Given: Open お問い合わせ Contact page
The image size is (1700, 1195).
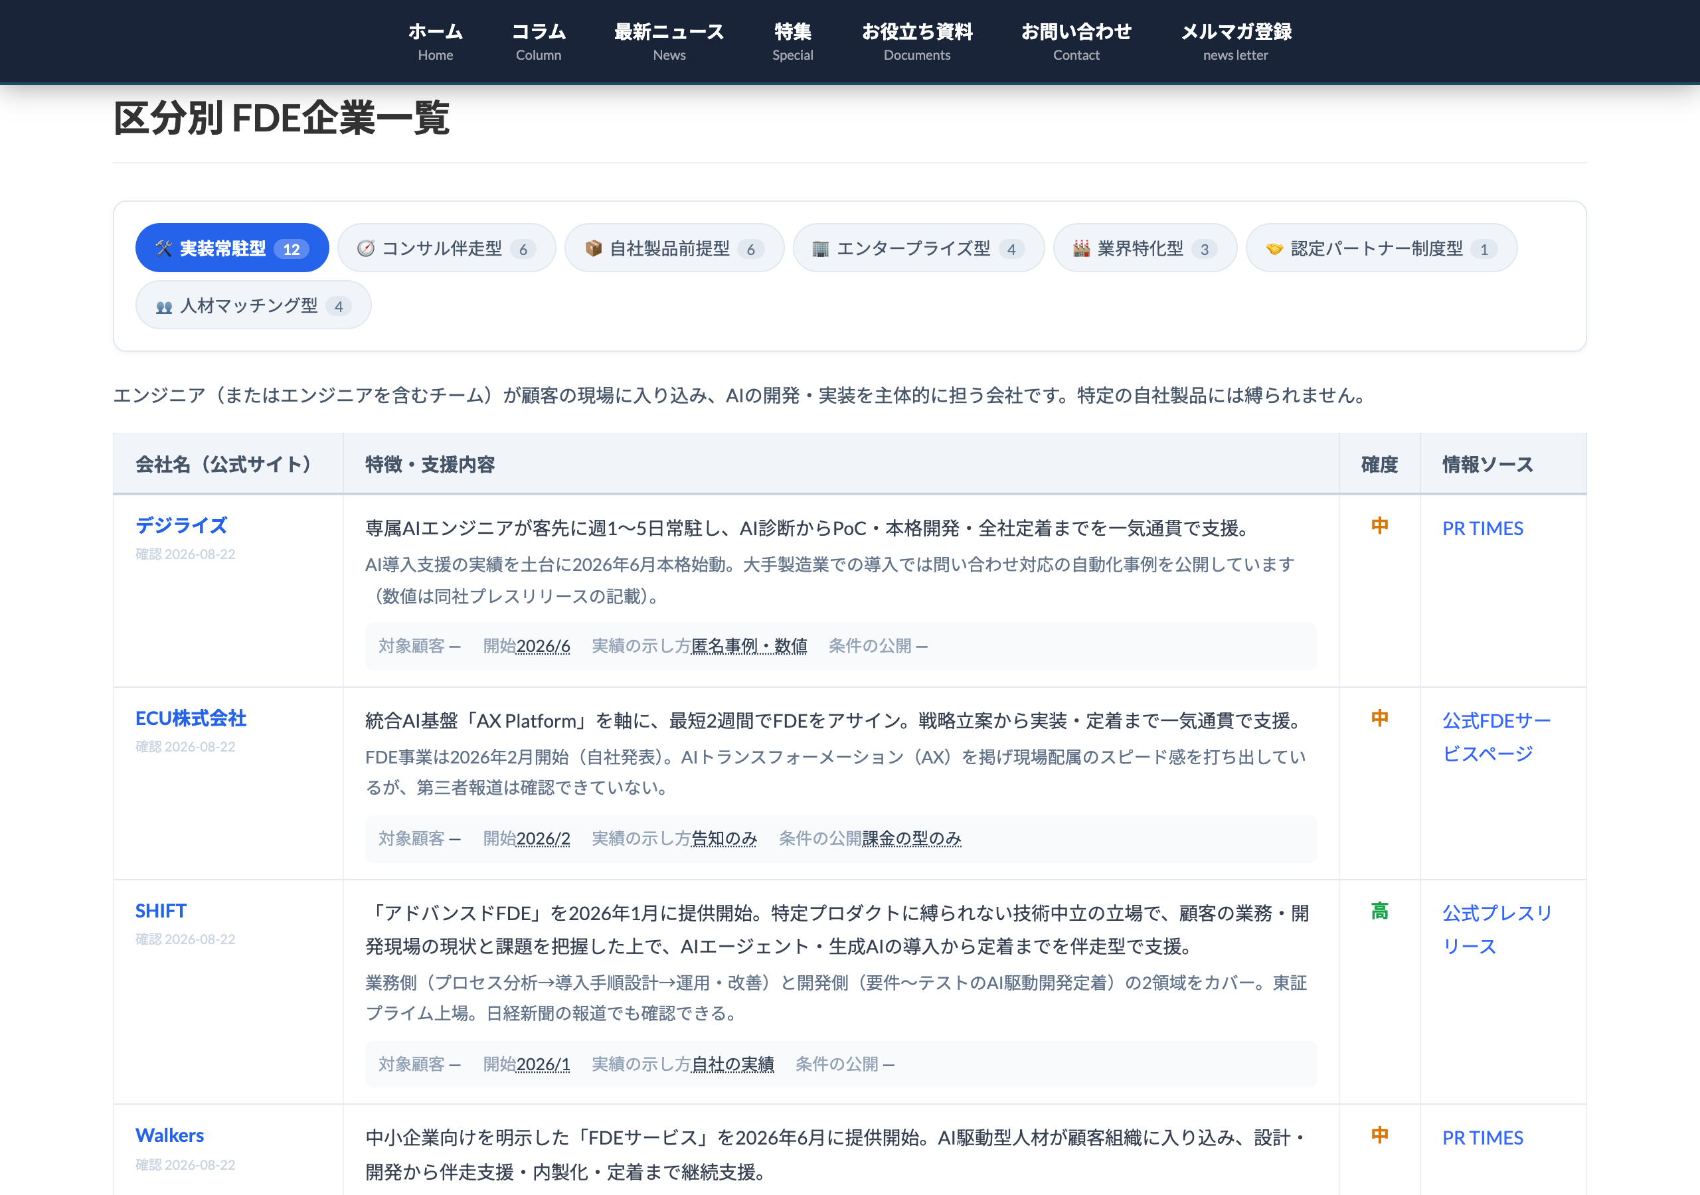Looking at the screenshot, I should click(x=1076, y=41).
